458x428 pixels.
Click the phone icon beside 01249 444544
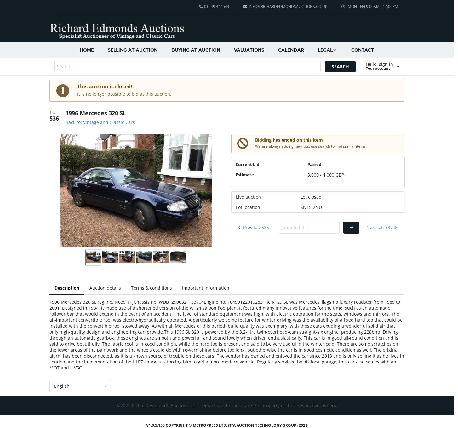[x=201, y=6]
